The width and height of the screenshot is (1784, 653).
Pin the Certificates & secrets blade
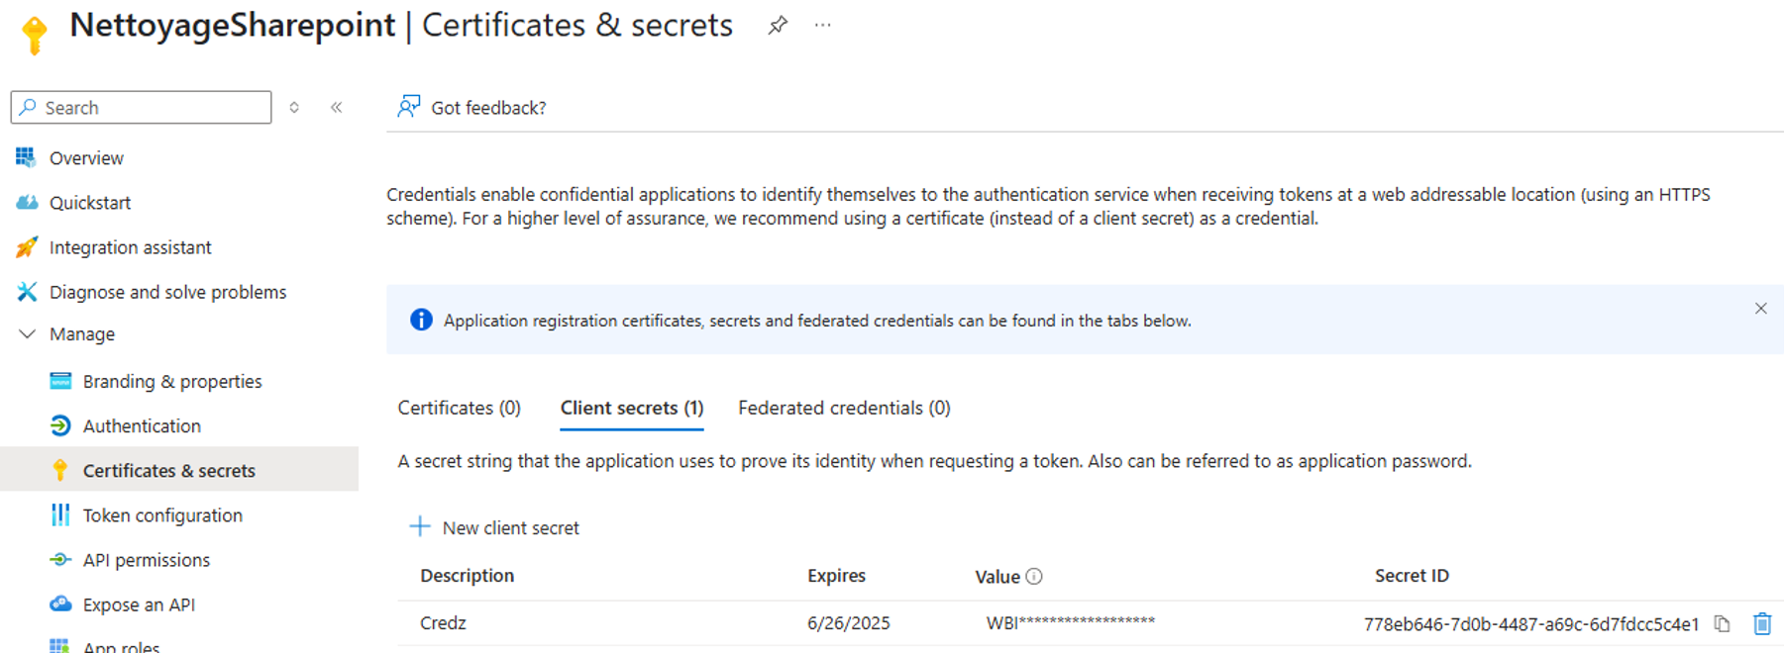778,26
